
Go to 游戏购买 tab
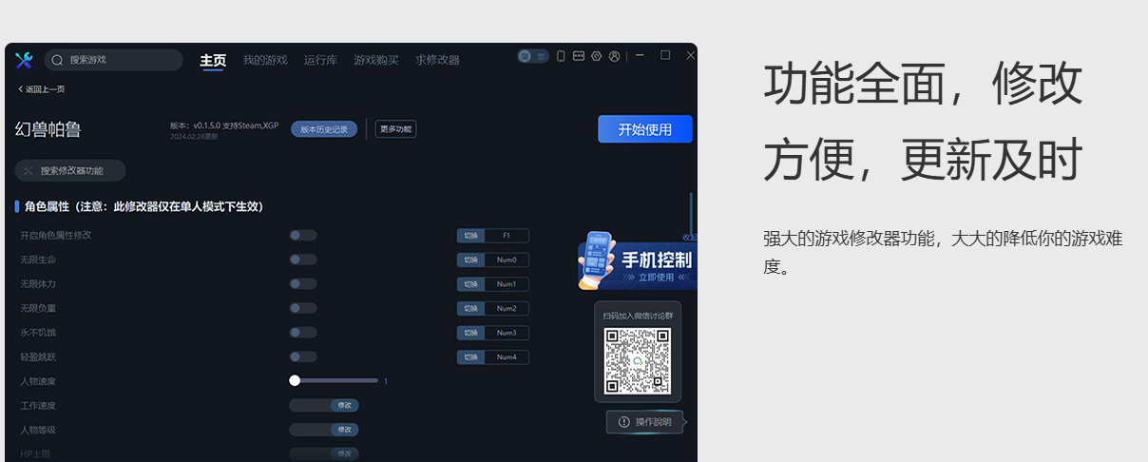376,60
